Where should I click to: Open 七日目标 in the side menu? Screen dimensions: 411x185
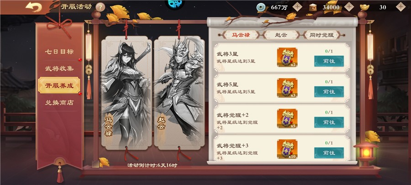click(59, 52)
